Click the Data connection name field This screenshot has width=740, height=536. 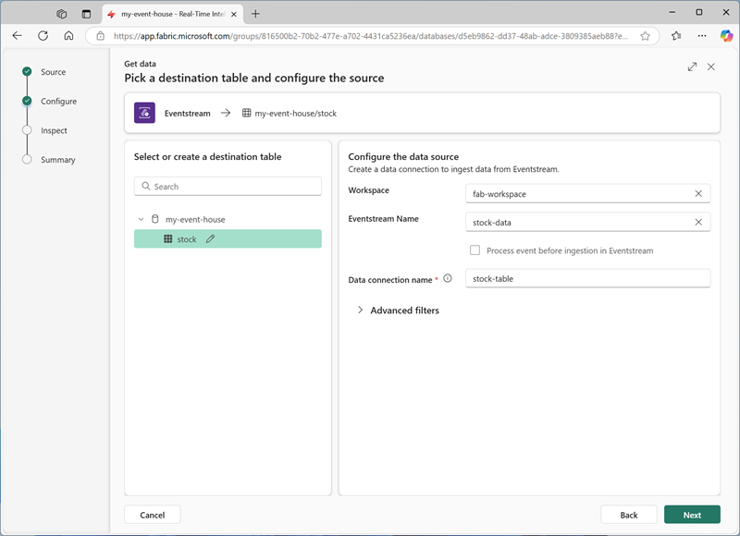pos(587,278)
